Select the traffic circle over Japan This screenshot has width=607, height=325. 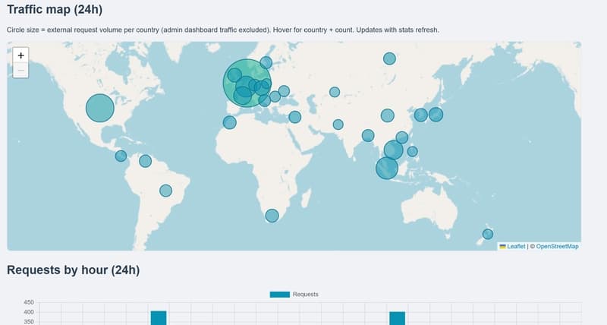pos(436,114)
